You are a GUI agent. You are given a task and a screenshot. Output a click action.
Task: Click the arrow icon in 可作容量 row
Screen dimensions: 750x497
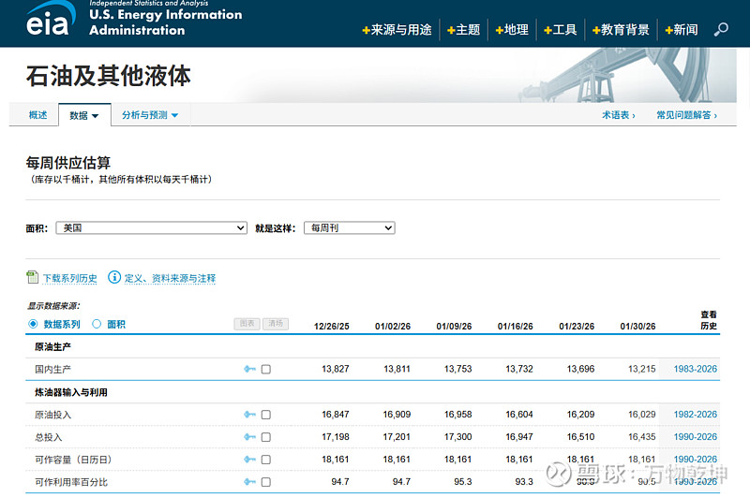click(249, 460)
